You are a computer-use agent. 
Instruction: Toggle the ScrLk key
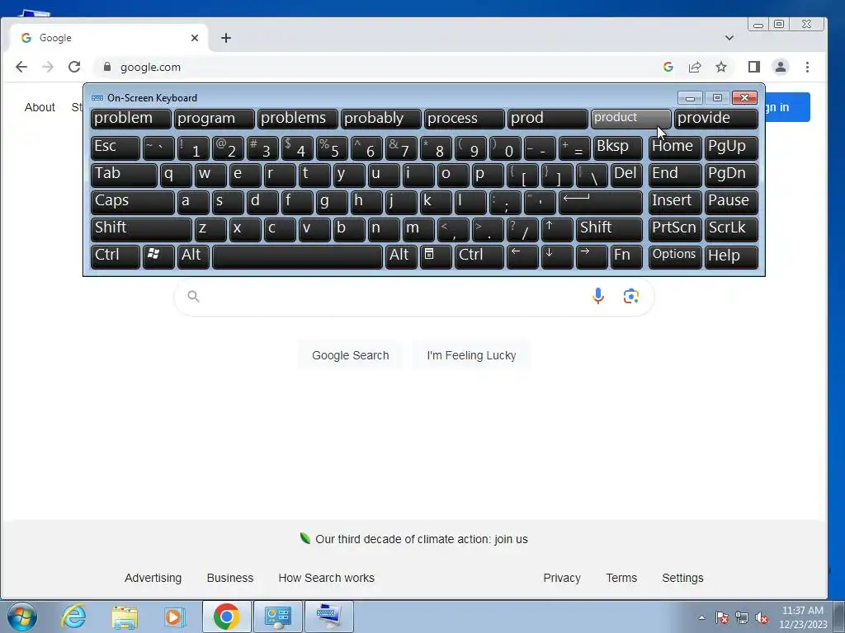[x=731, y=229]
